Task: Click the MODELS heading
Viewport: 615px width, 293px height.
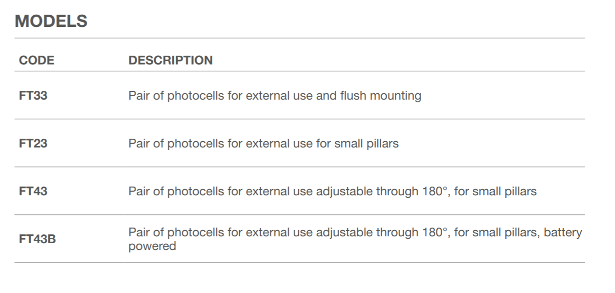Action: tap(51, 21)
